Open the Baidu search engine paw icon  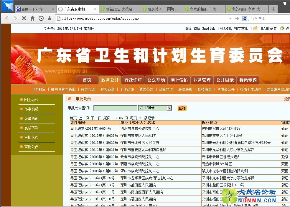point(245,19)
